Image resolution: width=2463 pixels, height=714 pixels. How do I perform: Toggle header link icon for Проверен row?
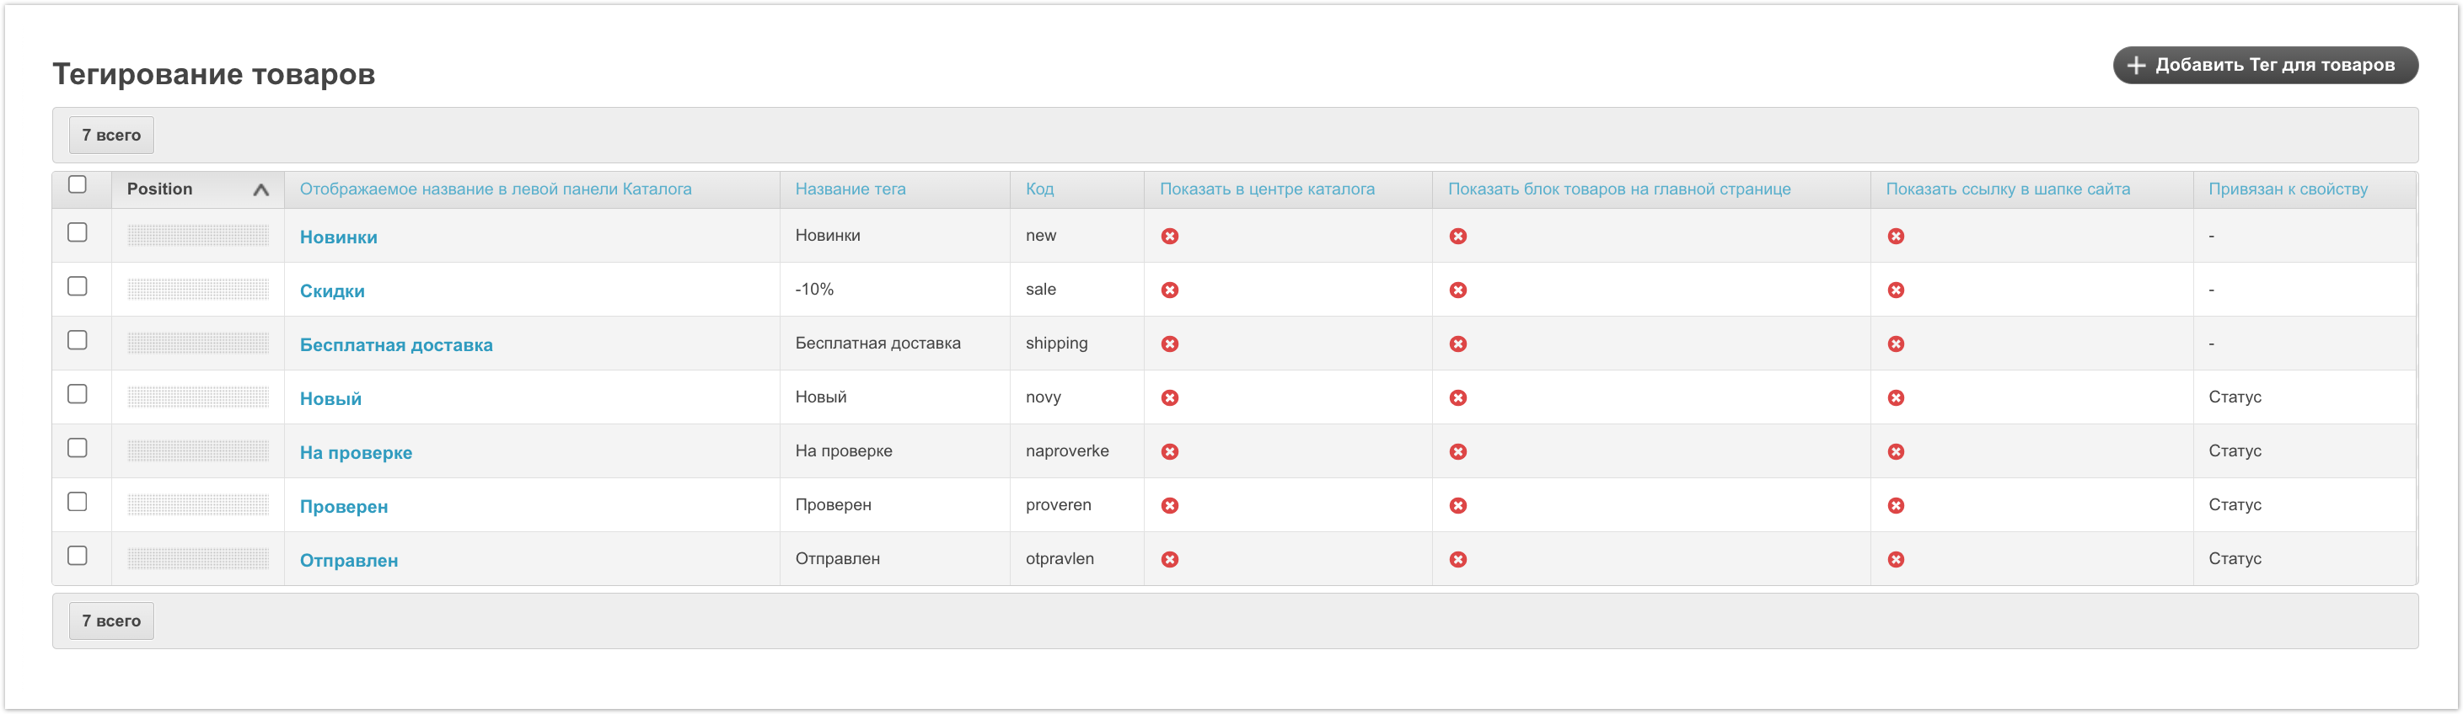pyautogui.click(x=1895, y=506)
